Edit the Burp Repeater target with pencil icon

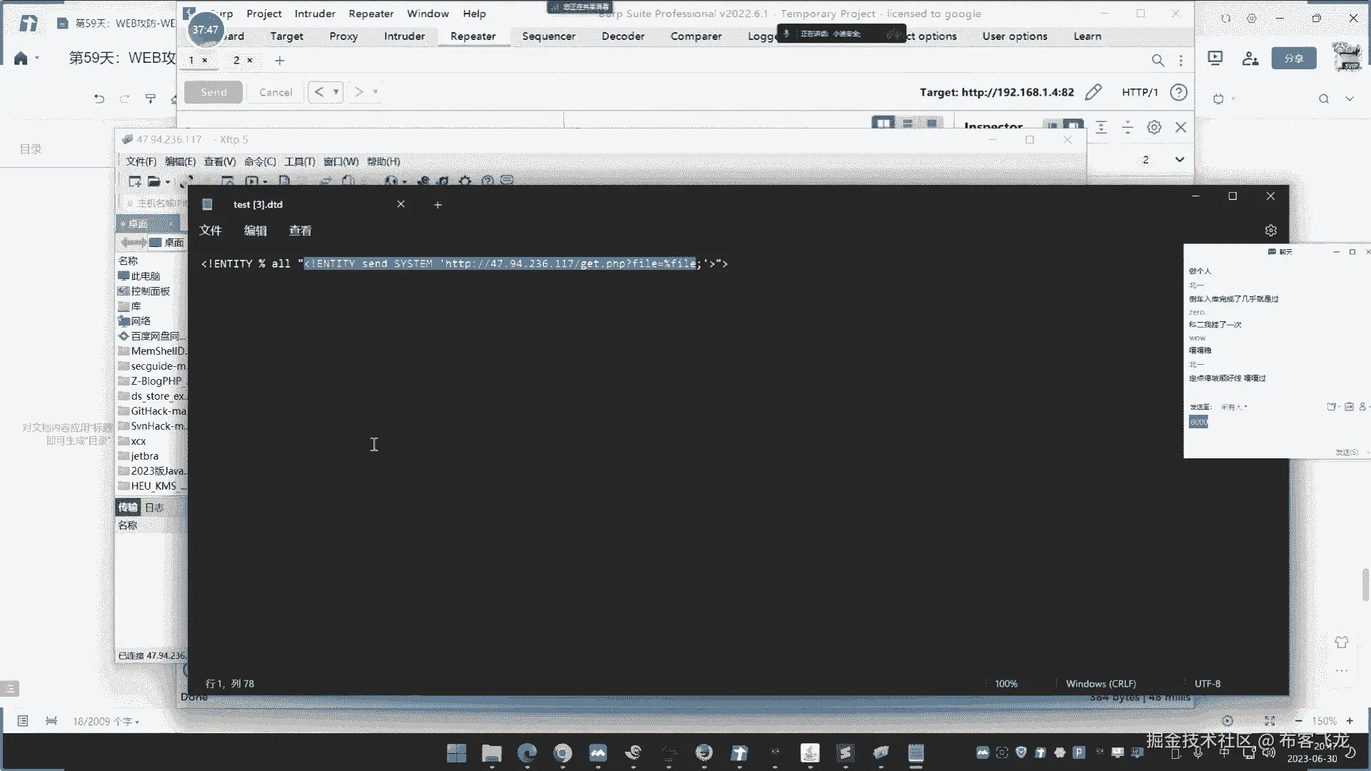click(1093, 92)
